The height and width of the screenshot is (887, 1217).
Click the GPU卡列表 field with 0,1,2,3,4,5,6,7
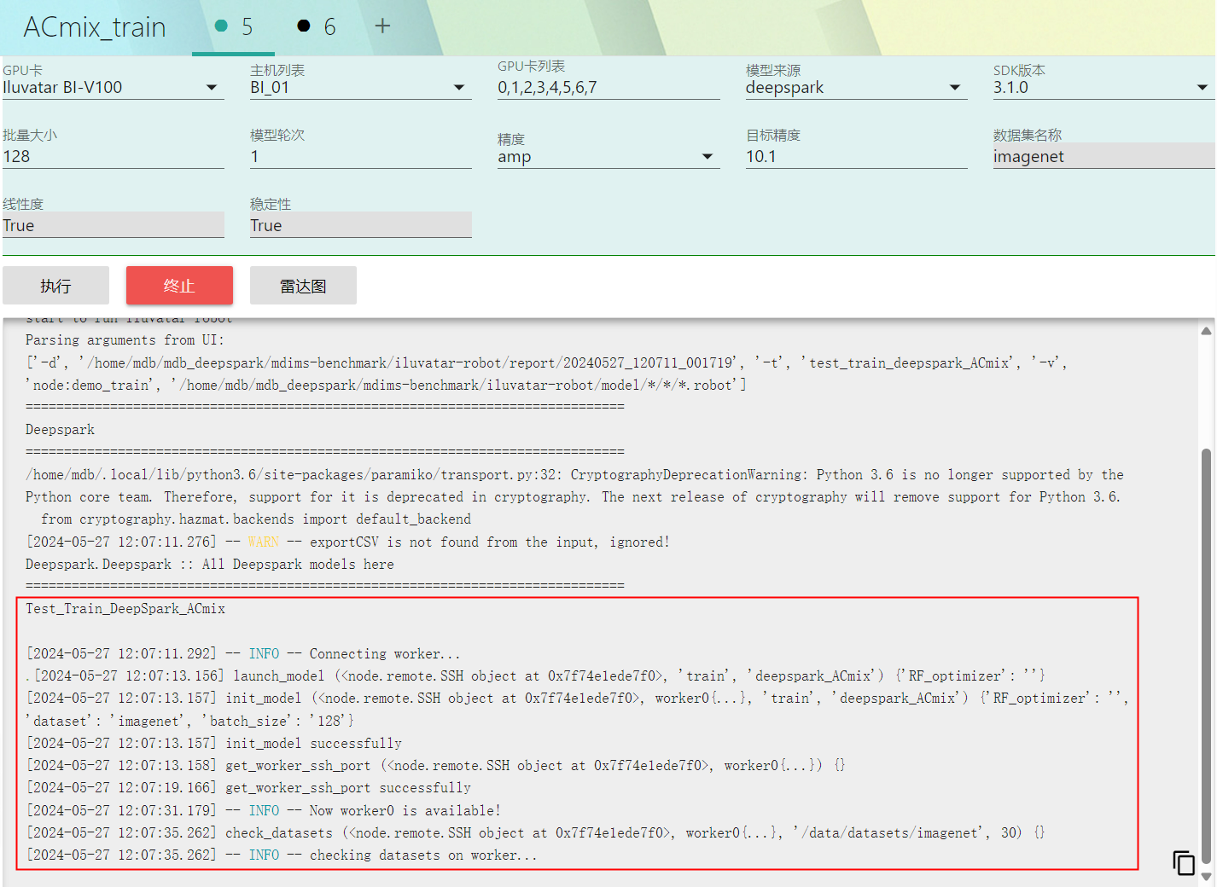[608, 88]
